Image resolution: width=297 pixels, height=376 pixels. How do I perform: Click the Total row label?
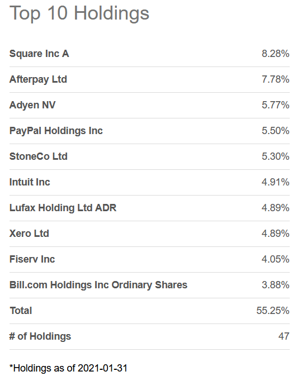tap(21, 311)
